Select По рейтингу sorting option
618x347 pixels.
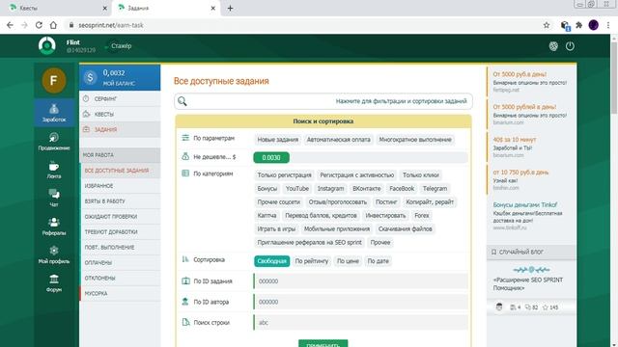[x=311, y=261]
